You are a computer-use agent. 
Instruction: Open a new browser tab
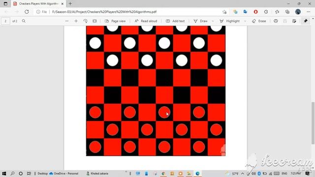(70, 3)
